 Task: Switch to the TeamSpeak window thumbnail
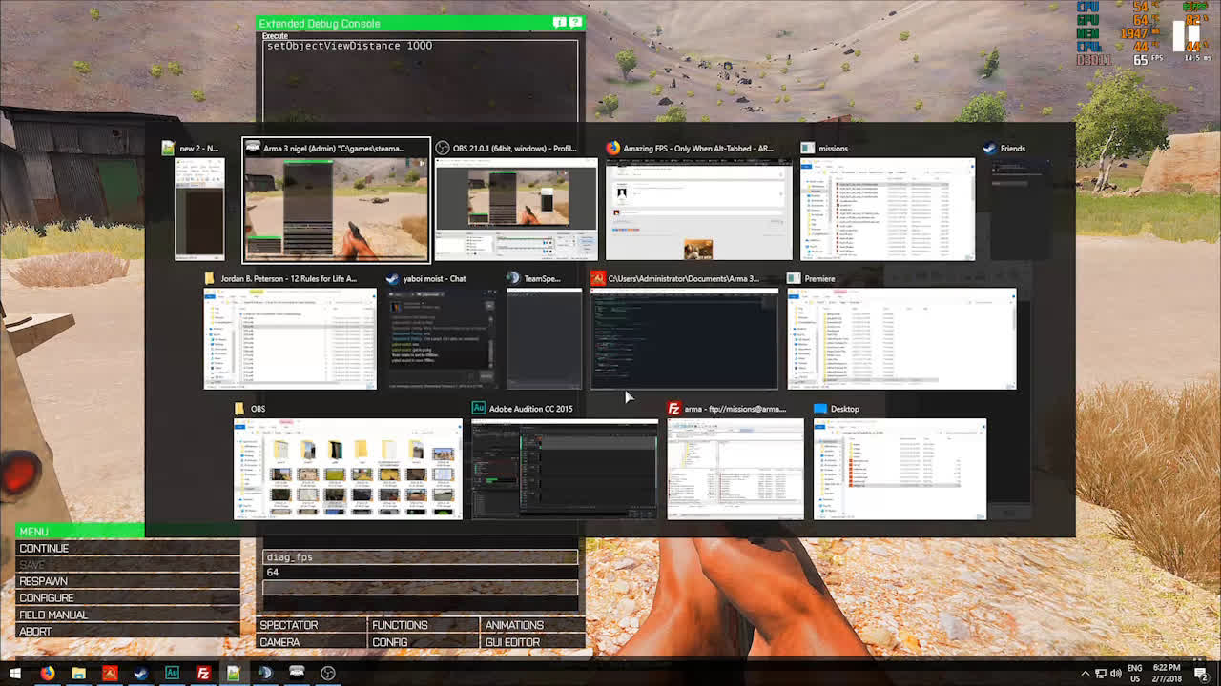pyautogui.click(x=544, y=338)
